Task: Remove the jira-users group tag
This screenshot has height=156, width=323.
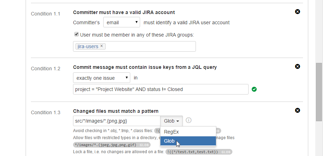Action: tap(101, 46)
